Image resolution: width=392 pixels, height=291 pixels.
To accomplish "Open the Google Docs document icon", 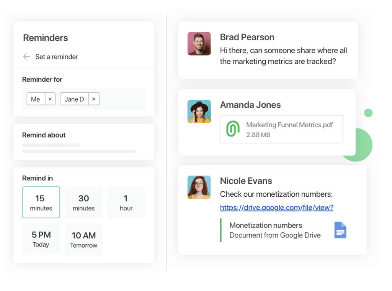I will (340, 230).
